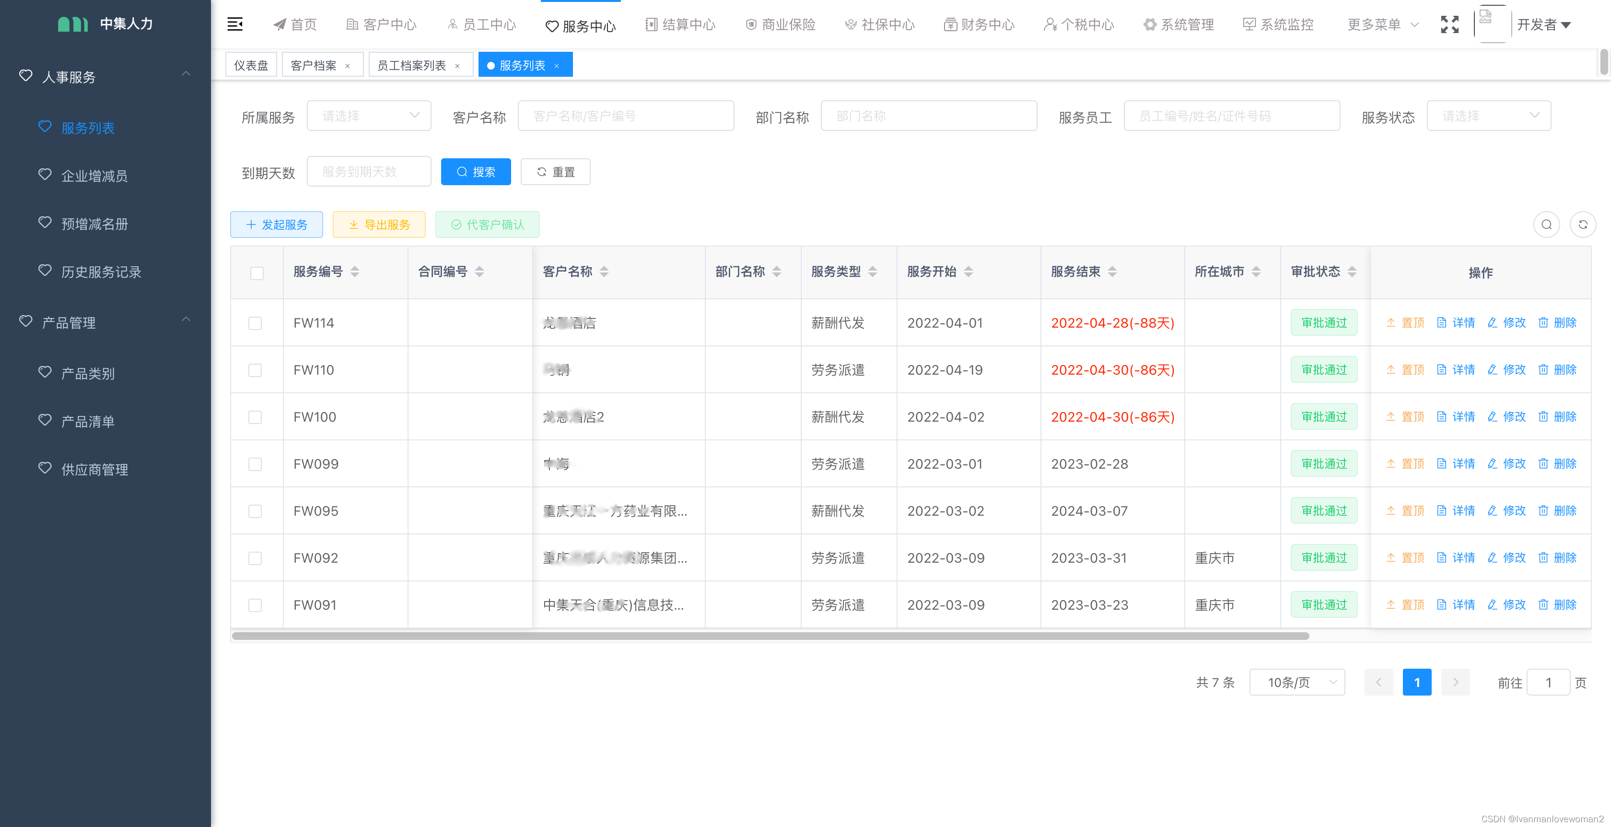Select checkbox for row FW095
Viewport: 1611px width, 827px height.
coord(255,511)
